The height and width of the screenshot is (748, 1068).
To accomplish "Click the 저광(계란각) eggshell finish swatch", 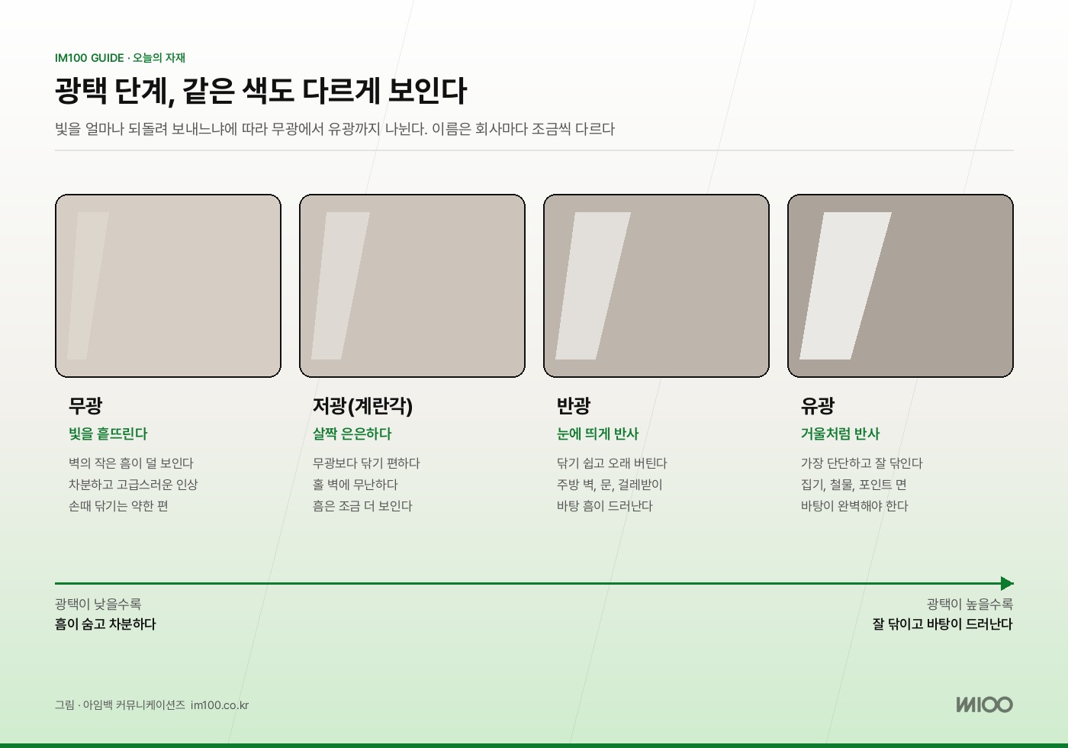I will pyautogui.click(x=412, y=285).
